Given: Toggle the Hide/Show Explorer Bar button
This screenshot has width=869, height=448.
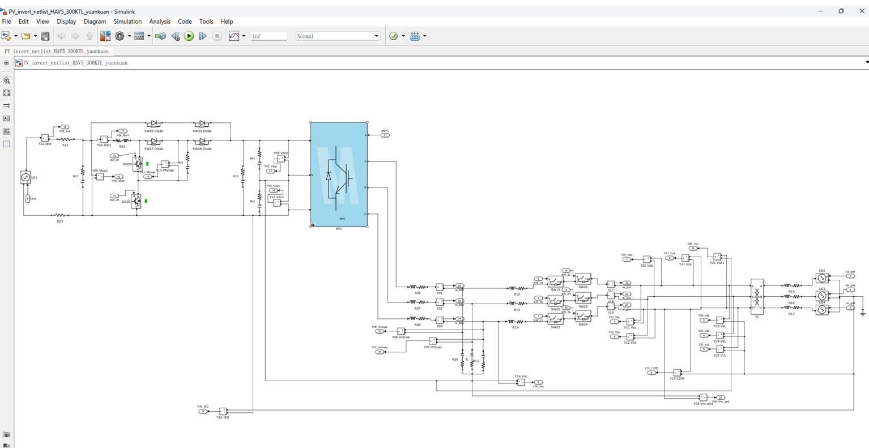Looking at the screenshot, I should (x=6, y=63).
